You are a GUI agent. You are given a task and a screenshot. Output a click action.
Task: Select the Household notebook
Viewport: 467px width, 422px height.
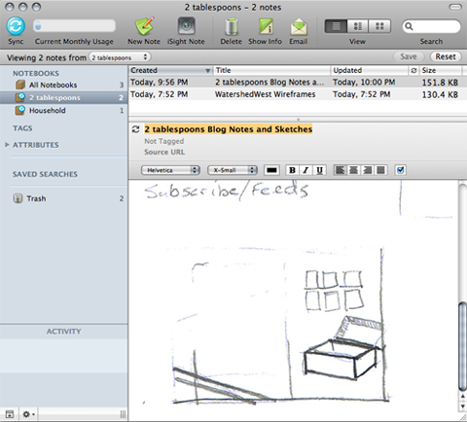(x=64, y=111)
